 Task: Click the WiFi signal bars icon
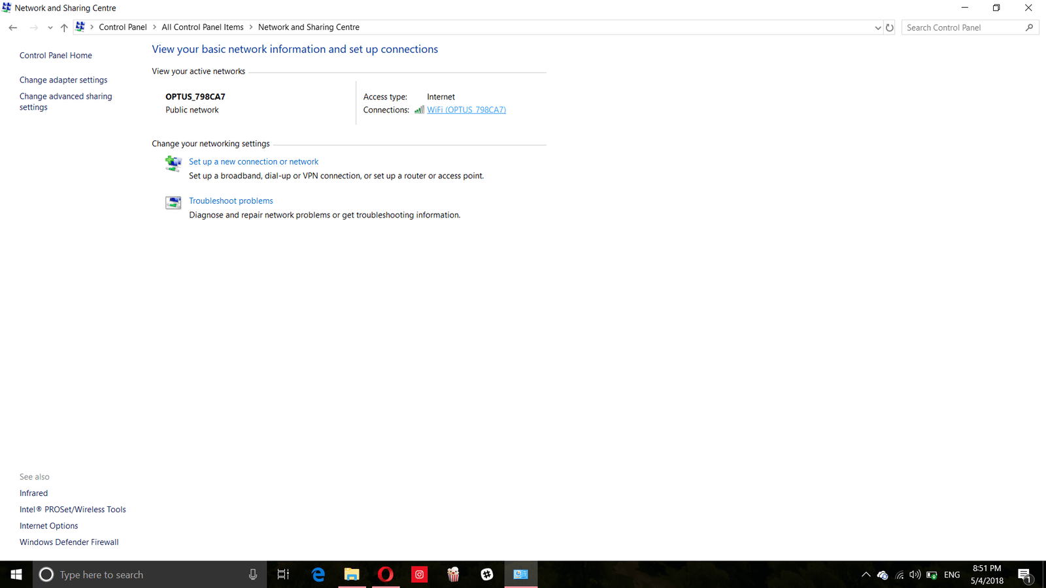coord(419,110)
